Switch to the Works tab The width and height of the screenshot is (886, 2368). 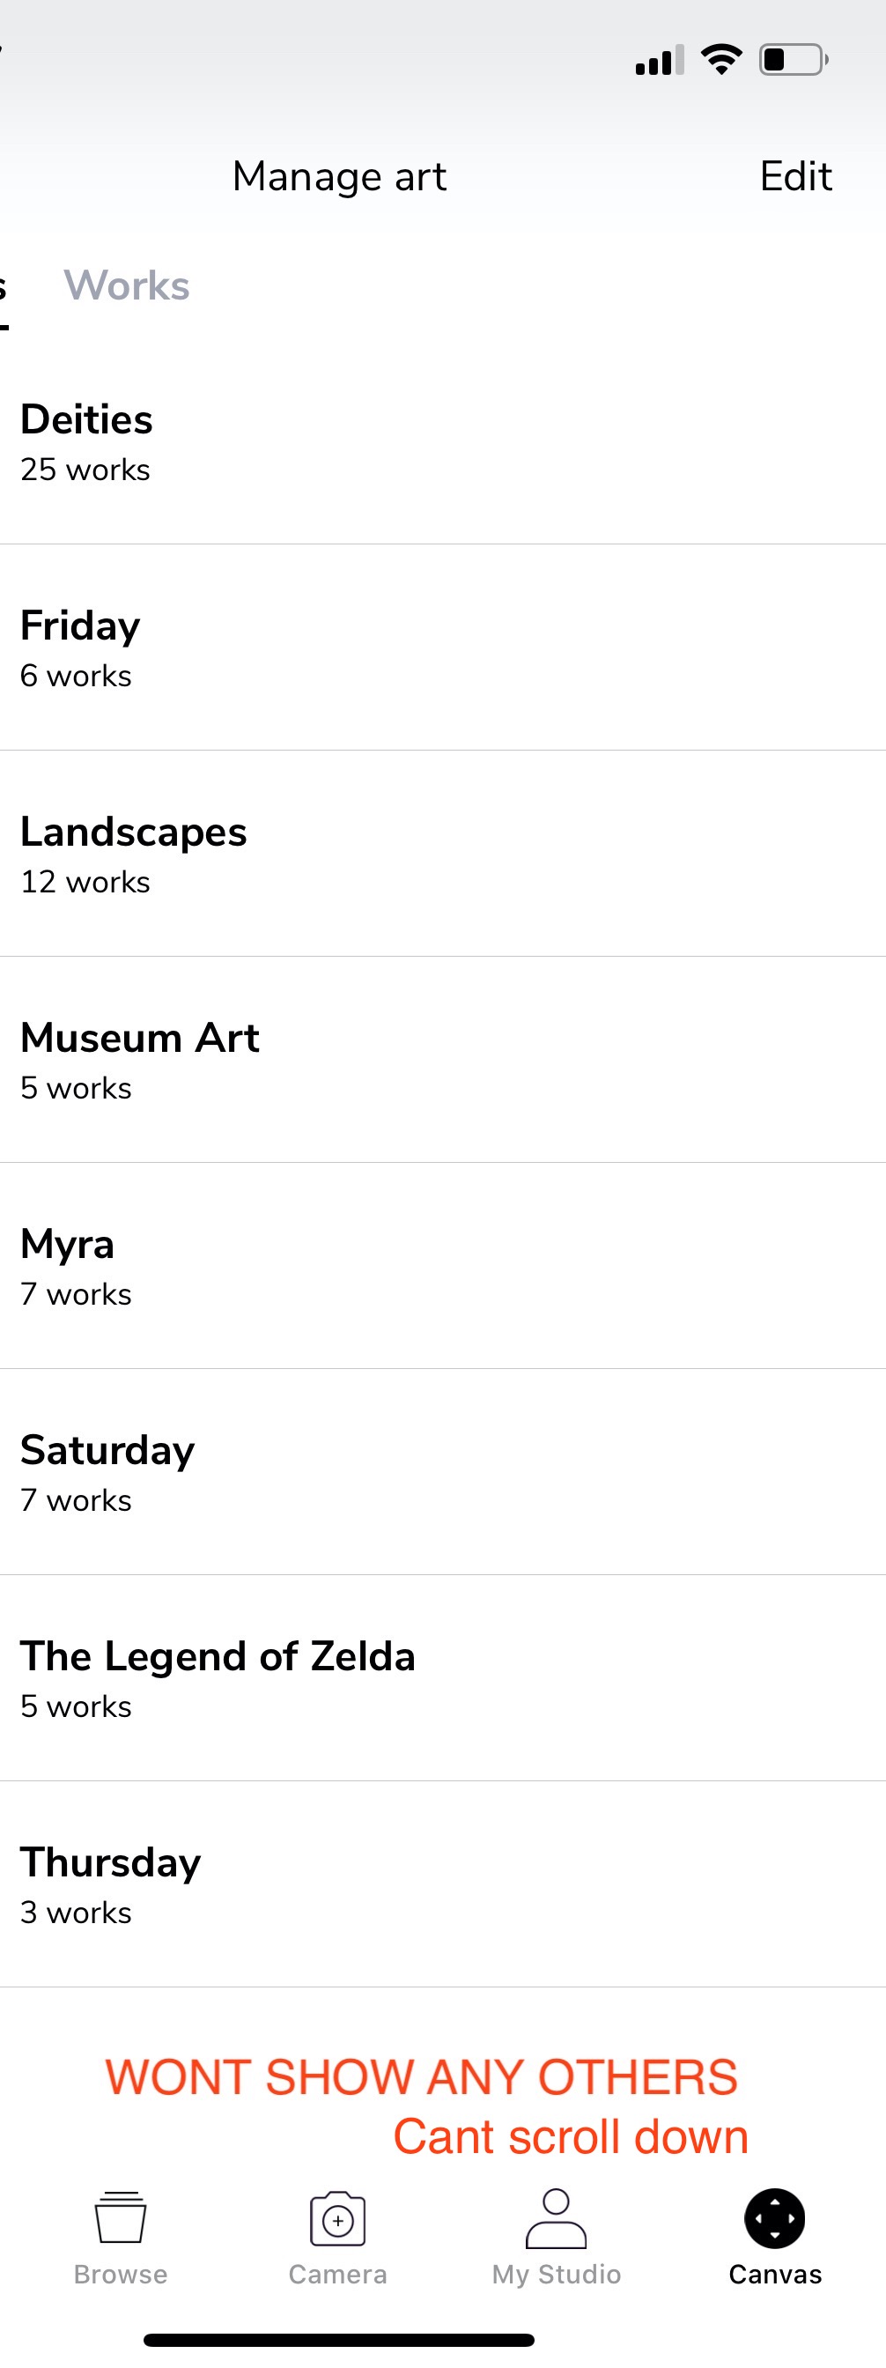coord(127,286)
